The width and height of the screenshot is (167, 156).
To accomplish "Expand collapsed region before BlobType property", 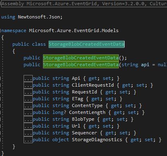I will point(28,119).
